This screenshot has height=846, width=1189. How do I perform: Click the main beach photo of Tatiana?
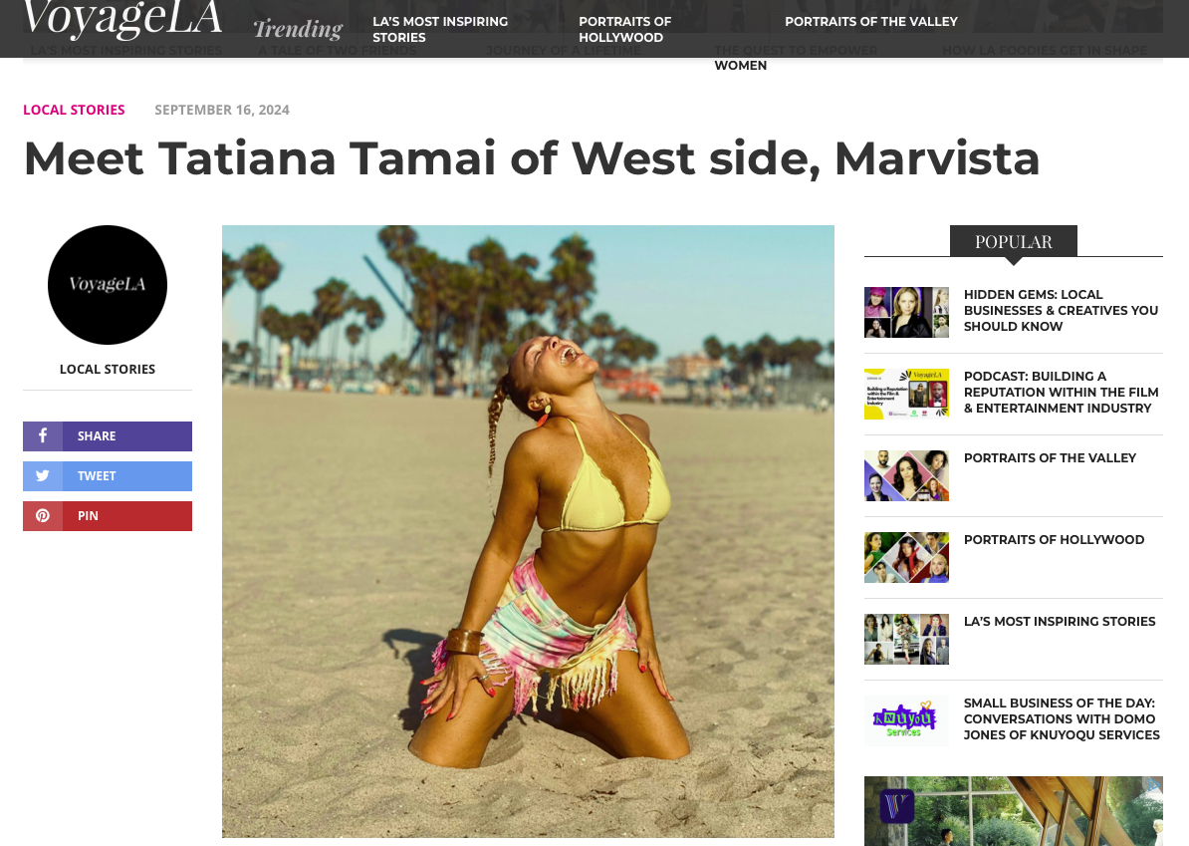528,531
